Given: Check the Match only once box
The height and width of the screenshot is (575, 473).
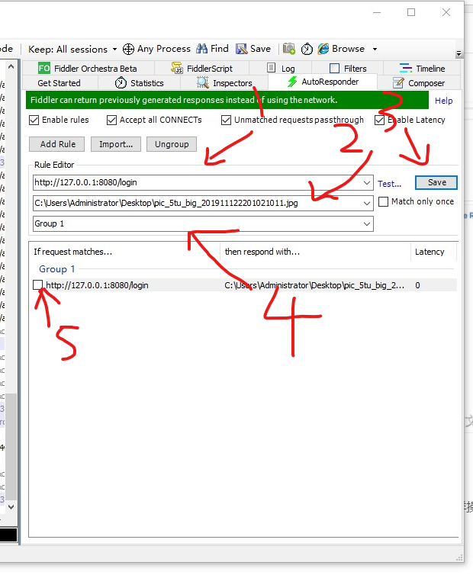Looking at the screenshot, I should point(383,201).
